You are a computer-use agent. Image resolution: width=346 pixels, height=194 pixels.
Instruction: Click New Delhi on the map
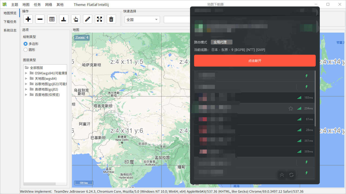(122, 140)
